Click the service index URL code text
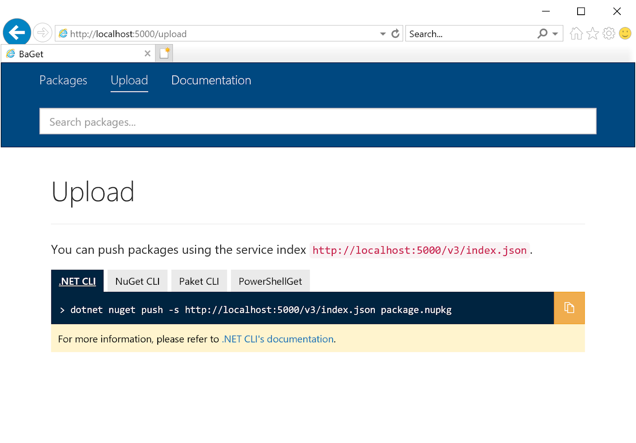The image size is (636, 443). pos(420,250)
